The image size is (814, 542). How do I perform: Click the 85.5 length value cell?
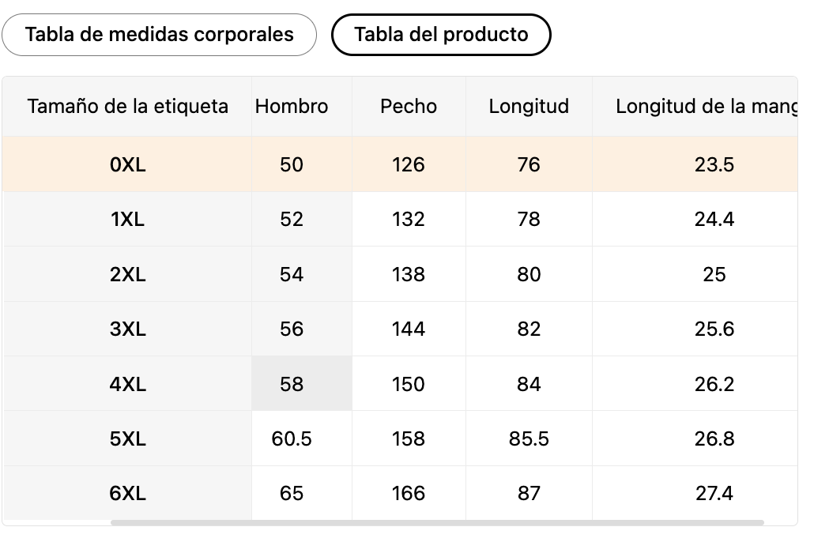point(529,438)
